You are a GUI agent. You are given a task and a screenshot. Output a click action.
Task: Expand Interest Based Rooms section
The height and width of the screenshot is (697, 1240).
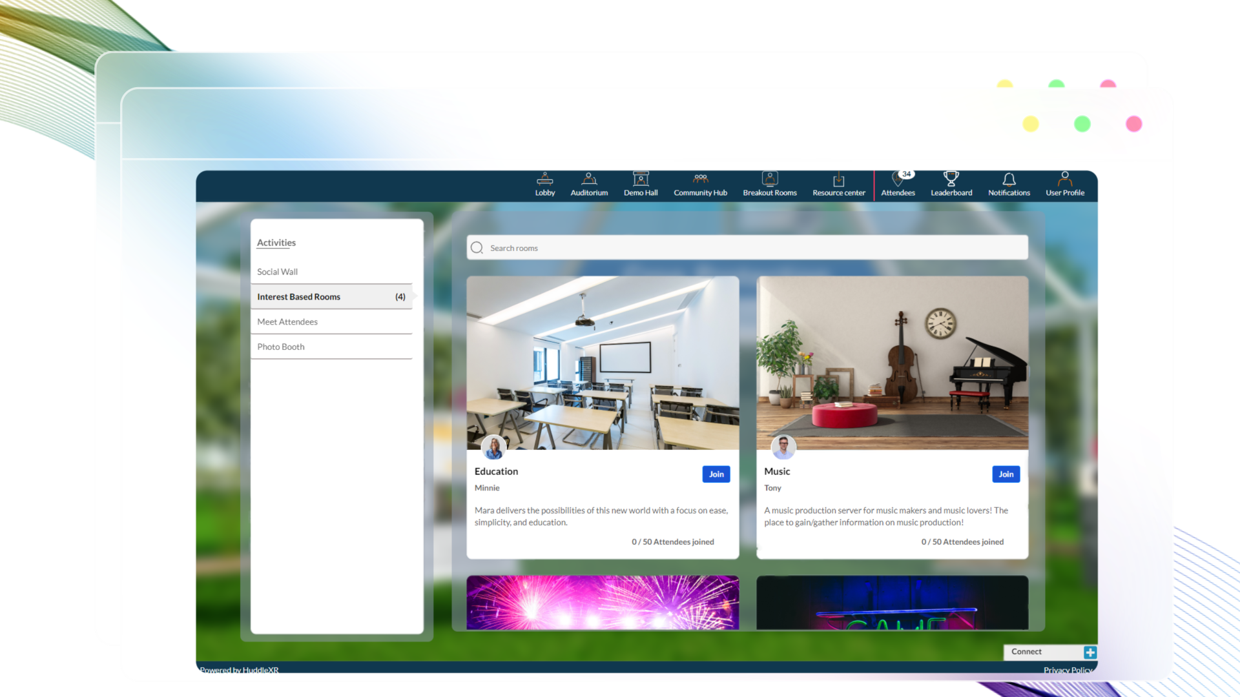point(331,296)
